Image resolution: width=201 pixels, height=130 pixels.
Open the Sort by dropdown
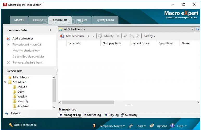tap(150, 36)
